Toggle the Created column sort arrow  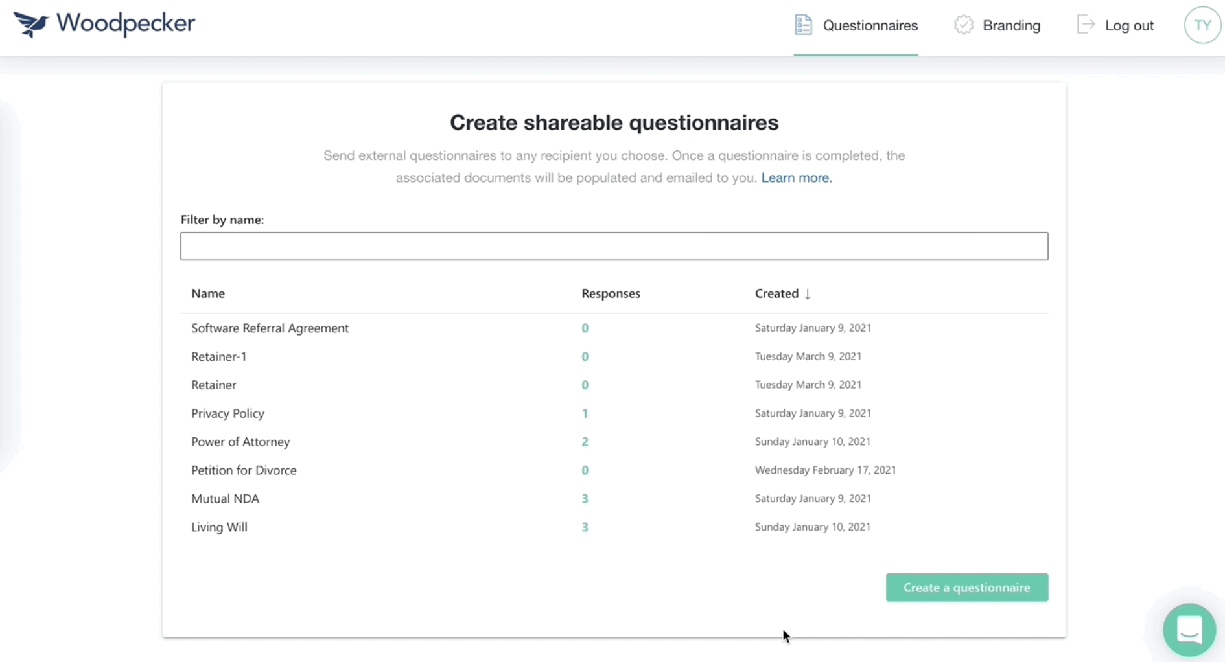tap(808, 294)
